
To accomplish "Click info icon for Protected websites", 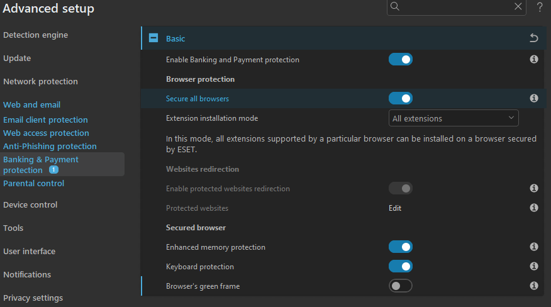I will click(534, 208).
